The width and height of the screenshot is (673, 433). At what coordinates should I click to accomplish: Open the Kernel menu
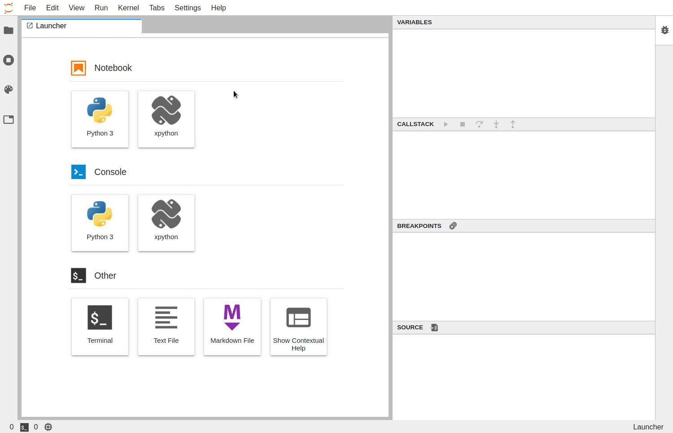[x=128, y=8]
